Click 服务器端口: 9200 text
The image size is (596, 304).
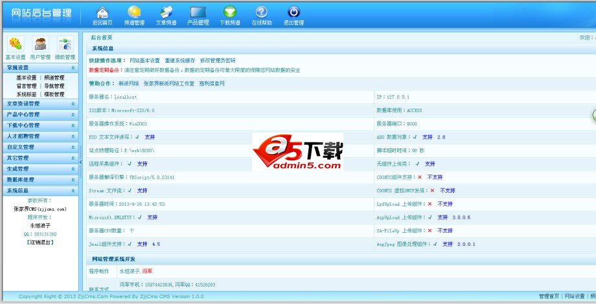coord(397,124)
